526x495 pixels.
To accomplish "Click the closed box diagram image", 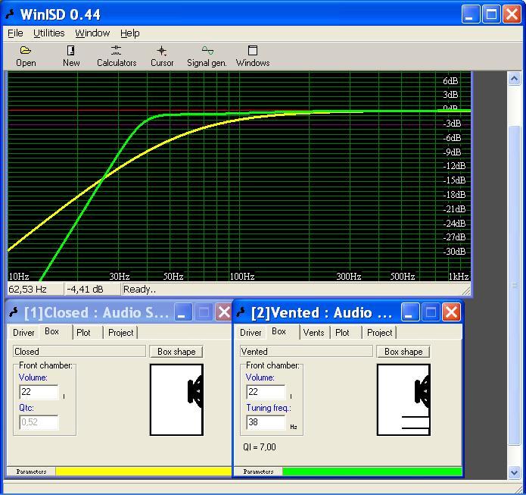I will point(176,400).
